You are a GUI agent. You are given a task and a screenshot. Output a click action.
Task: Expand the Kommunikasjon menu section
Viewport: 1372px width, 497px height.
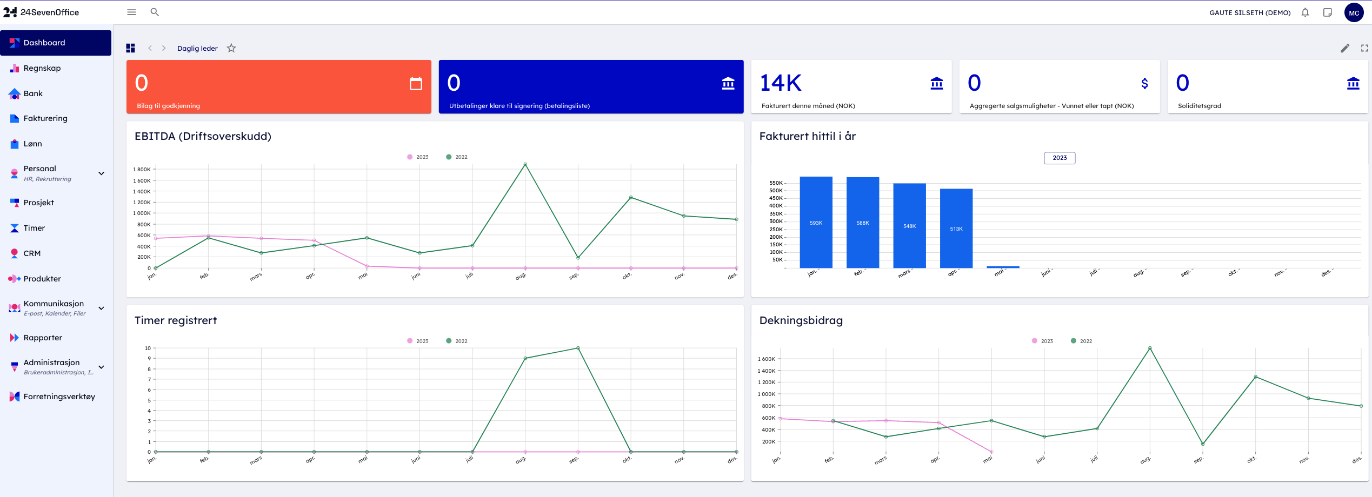point(101,308)
